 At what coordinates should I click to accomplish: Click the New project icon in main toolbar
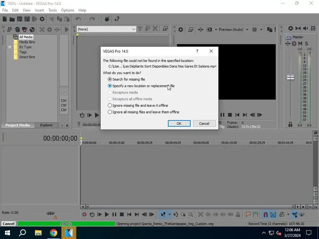[x=5, y=19]
